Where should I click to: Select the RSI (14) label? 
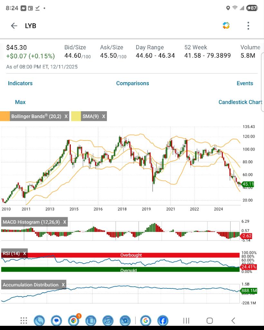tap(11, 253)
